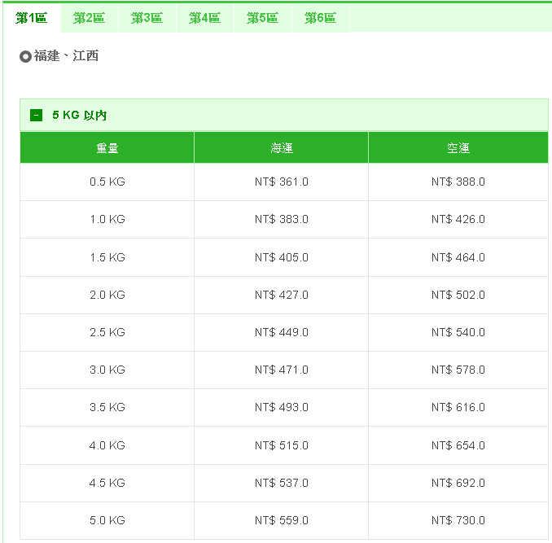The image size is (552, 543).
Task: Click the sea freight price NT$ 471.0
Action: (x=282, y=370)
